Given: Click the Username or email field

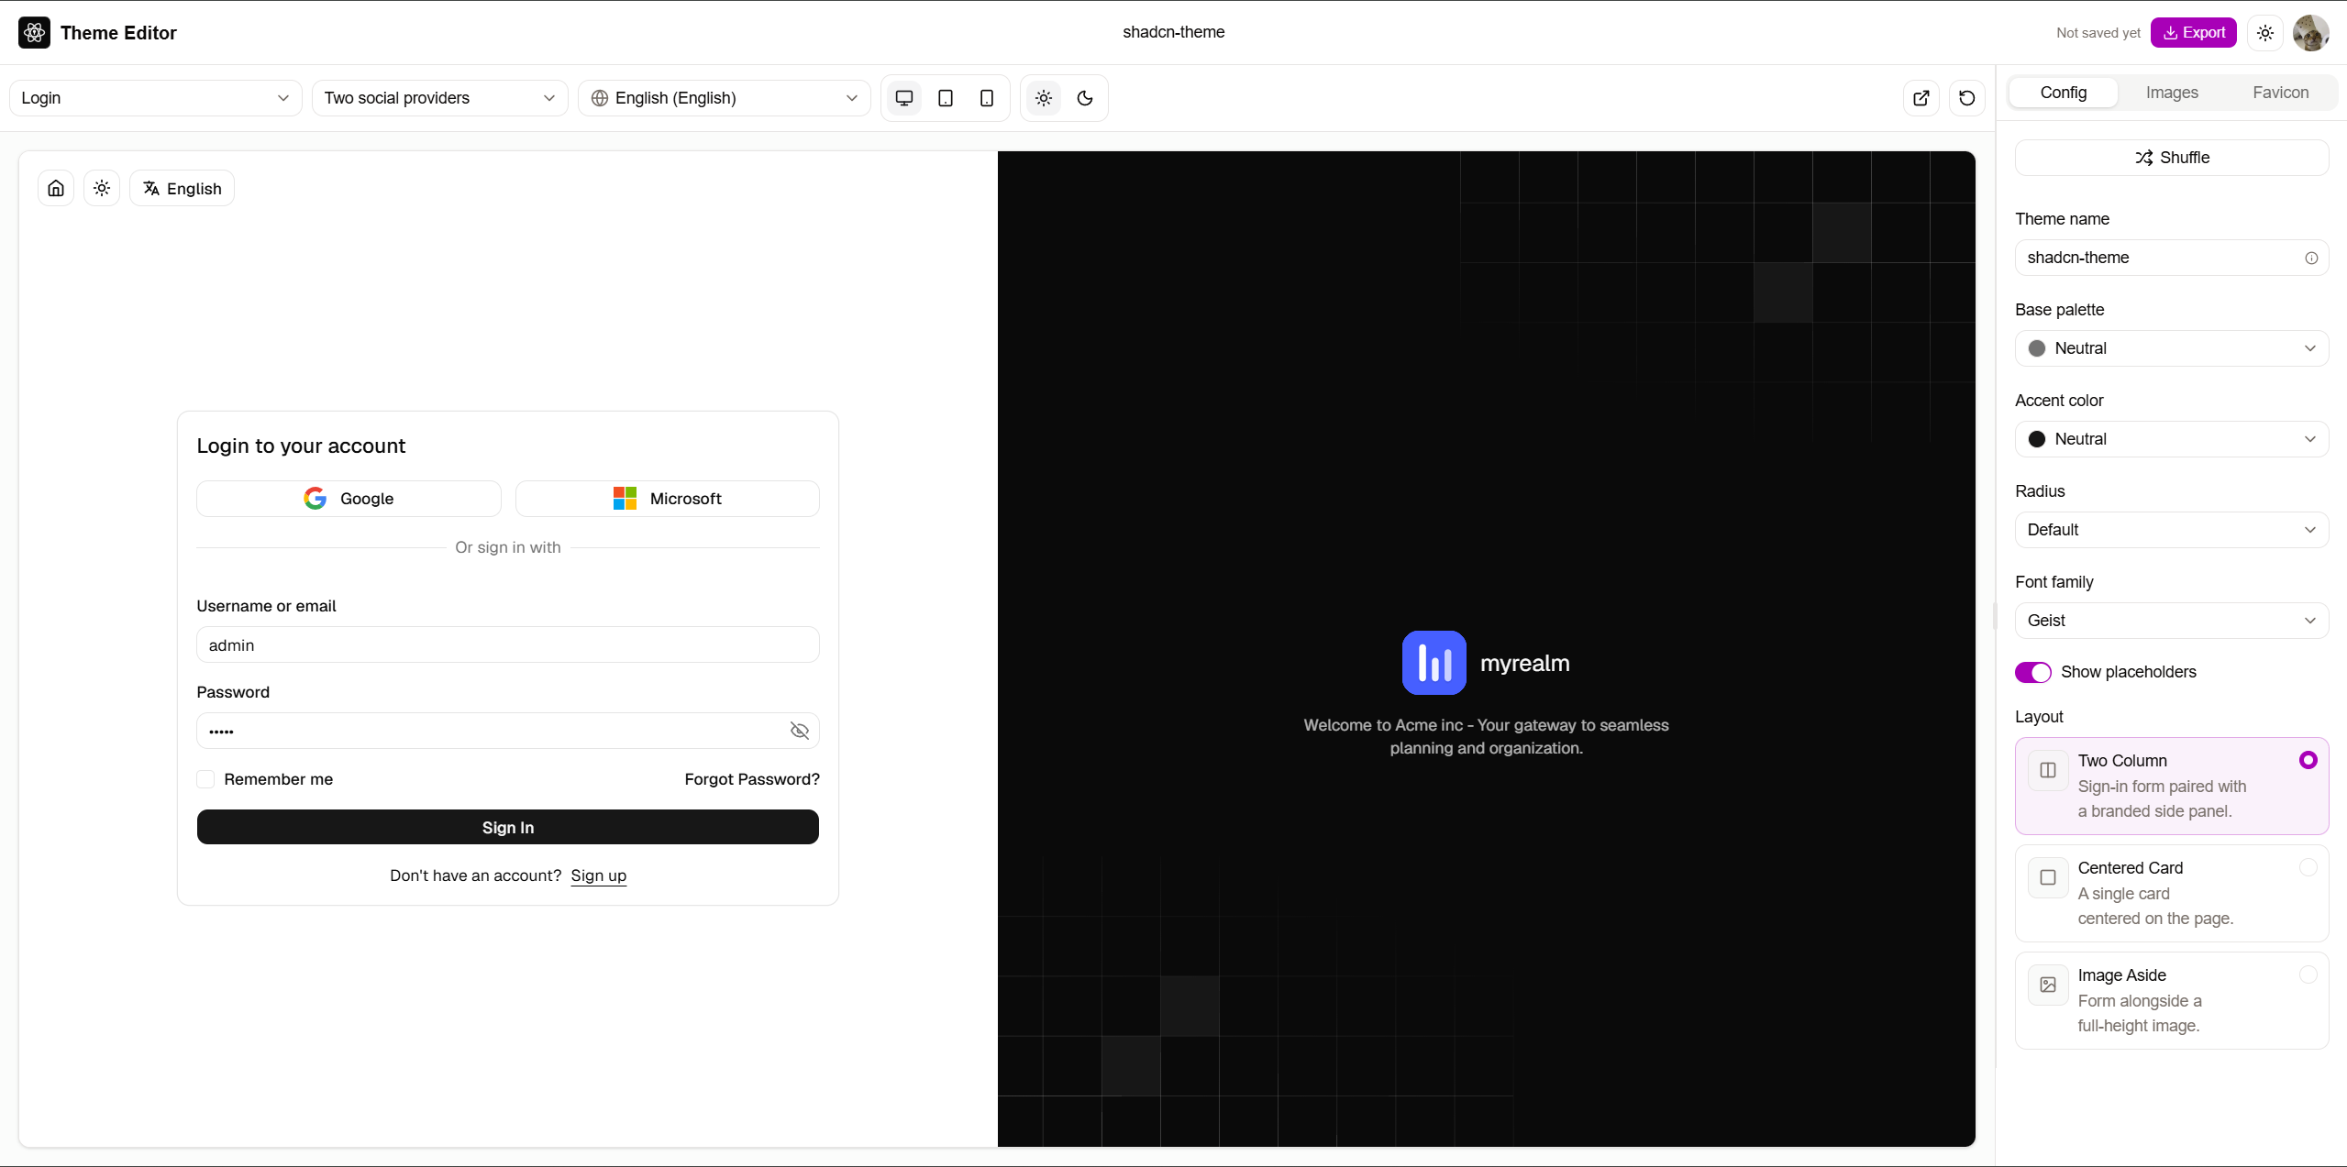Looking at the screenshot, I should coord(508,644).
